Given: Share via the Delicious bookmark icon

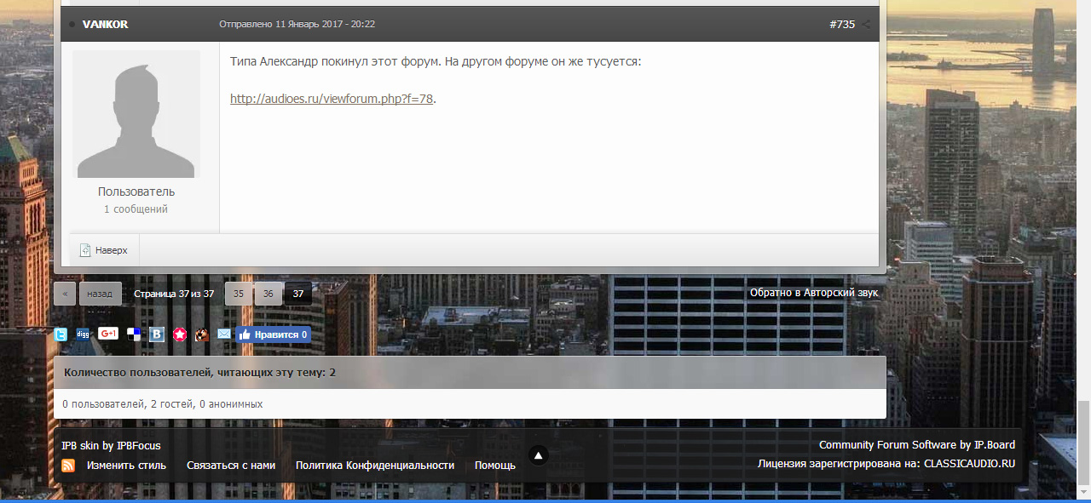Looking at the screenshot, I should pyautogui.click(x=135, y=334).
